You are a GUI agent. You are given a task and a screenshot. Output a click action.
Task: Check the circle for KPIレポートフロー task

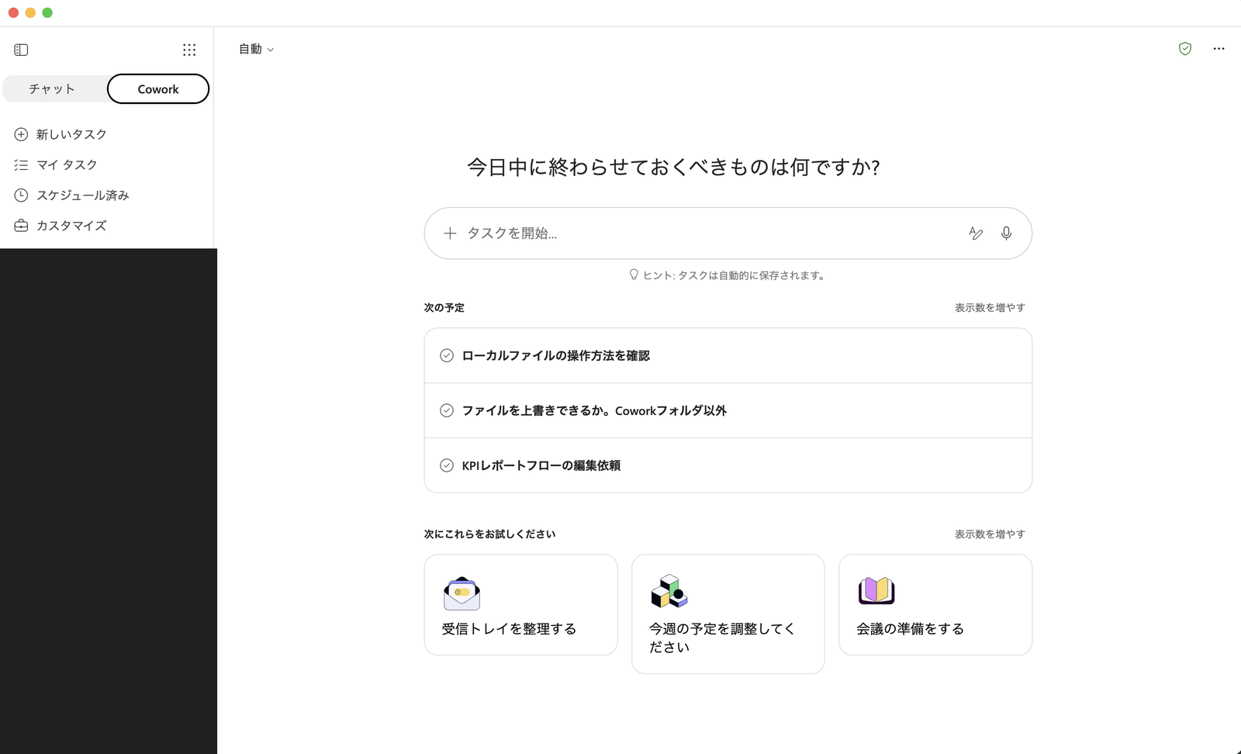coord(447,465)
